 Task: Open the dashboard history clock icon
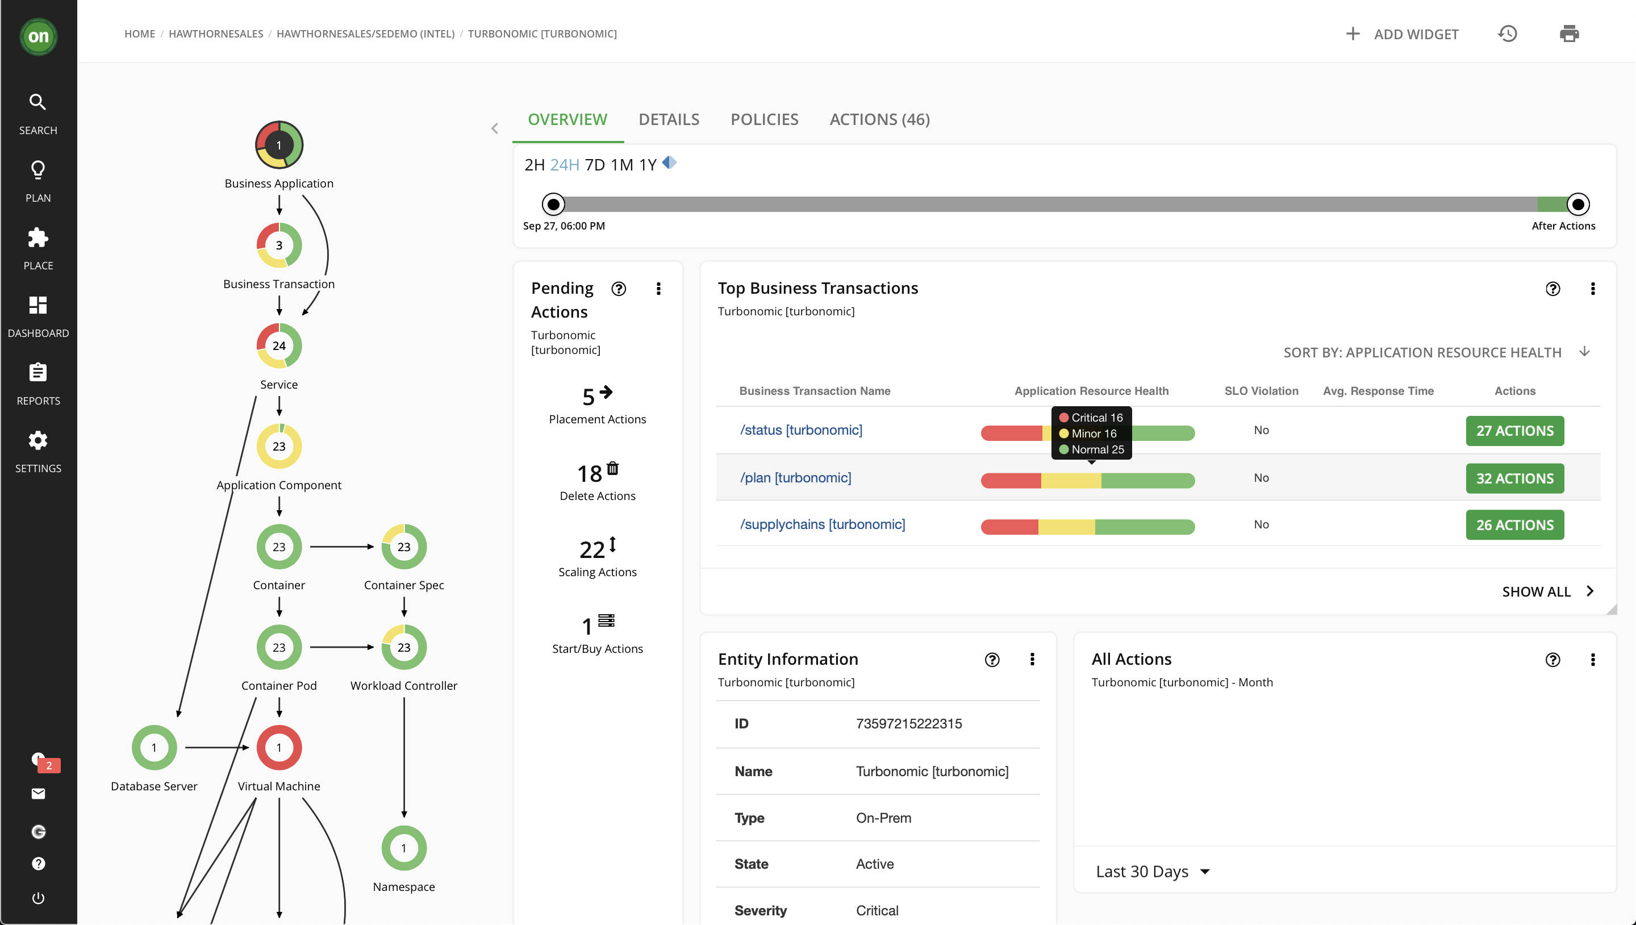1508,33
